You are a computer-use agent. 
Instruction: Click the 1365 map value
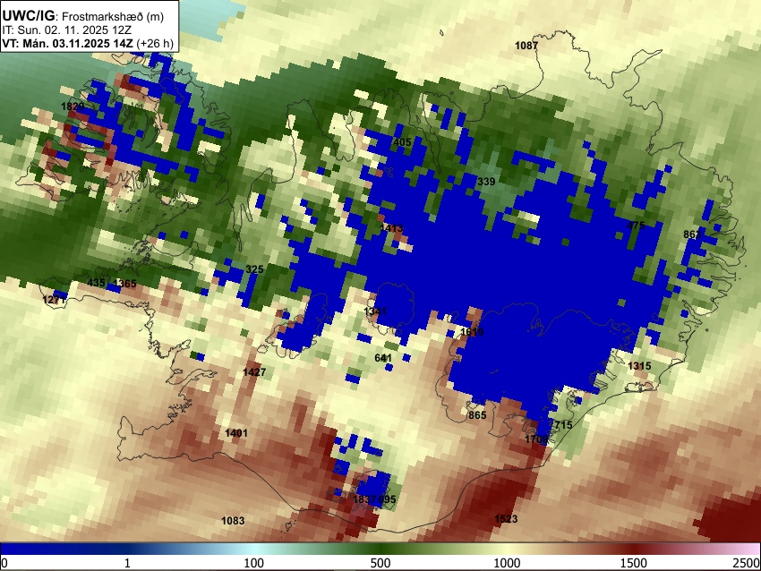[x=124, y=284]
